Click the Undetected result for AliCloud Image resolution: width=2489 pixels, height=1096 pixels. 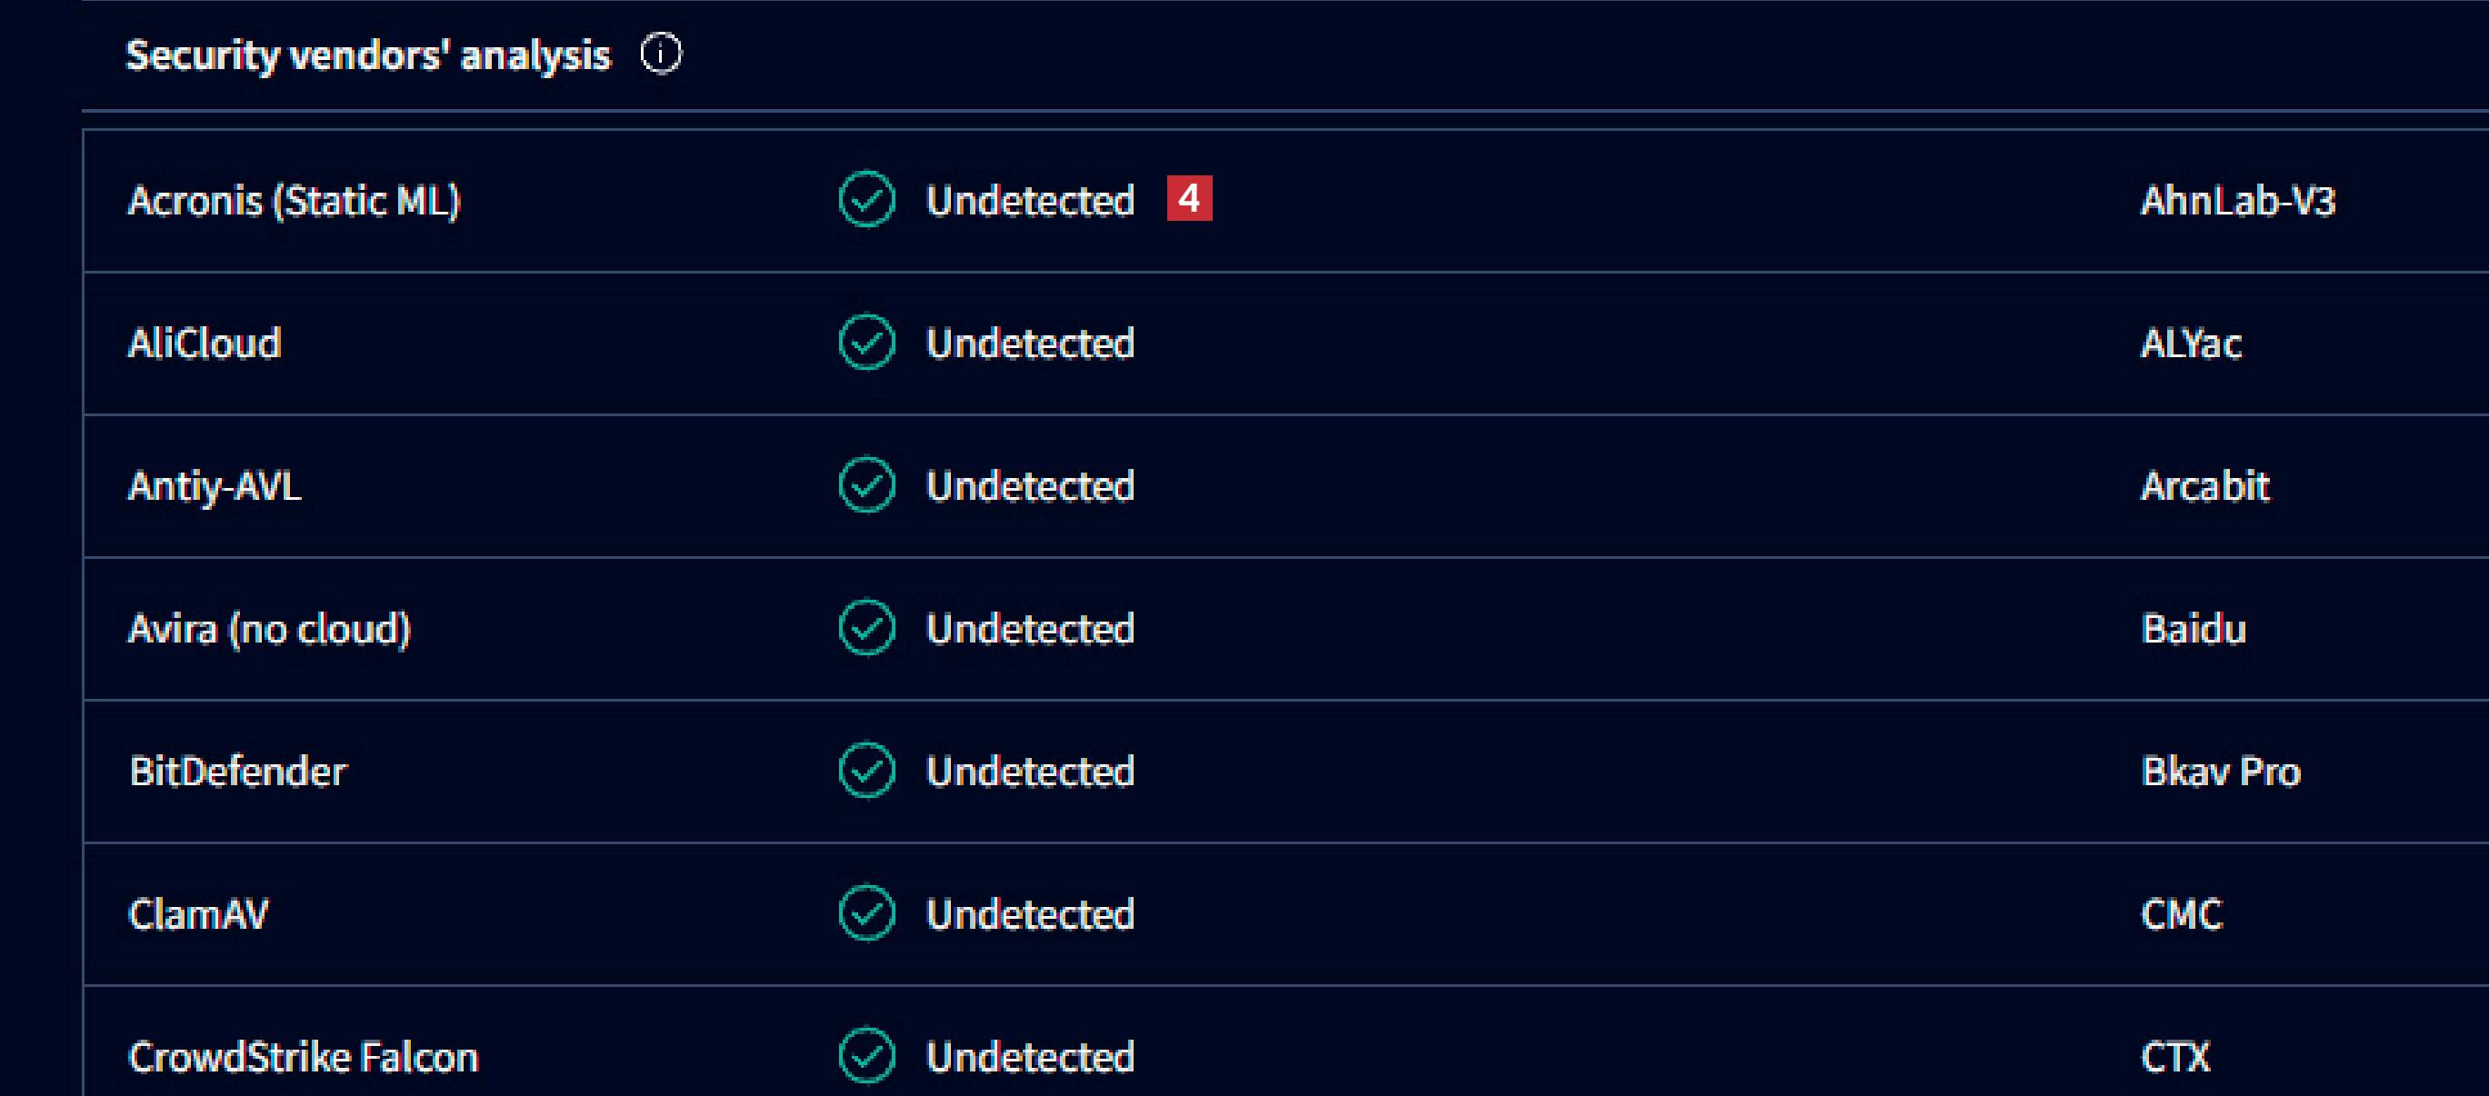pyautogui.click(x=1030, y=344)
